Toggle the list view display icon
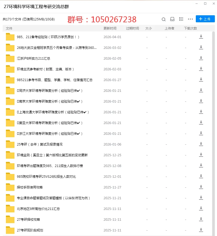Image resolution: width=217 pixels, height=236 pixels. [181, 19]
